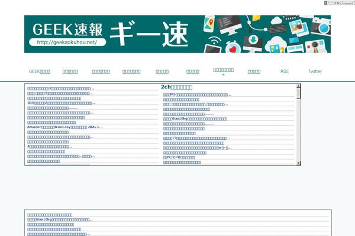Open the PC CPU headline link
The width and height of the screenshot is (355, 236).
[x=179, y=158]
